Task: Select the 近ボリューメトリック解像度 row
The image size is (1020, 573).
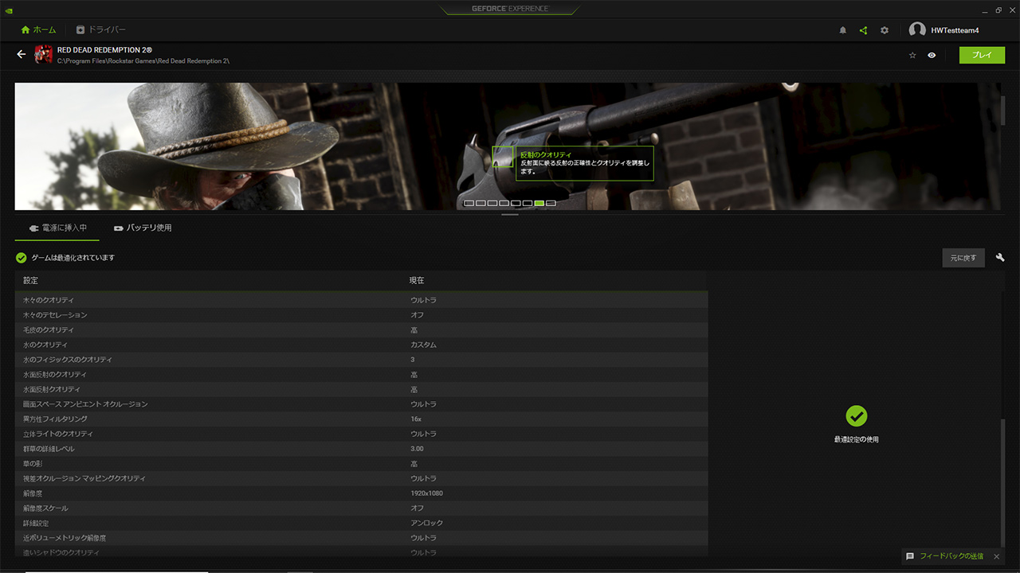Action: (x=361, y=538)
